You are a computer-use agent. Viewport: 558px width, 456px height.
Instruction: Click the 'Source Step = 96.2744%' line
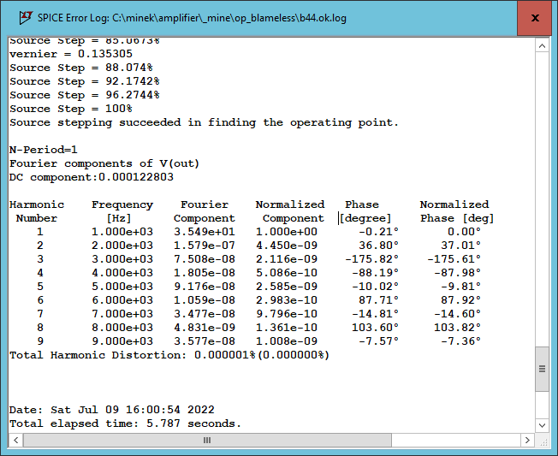(85, 95)
